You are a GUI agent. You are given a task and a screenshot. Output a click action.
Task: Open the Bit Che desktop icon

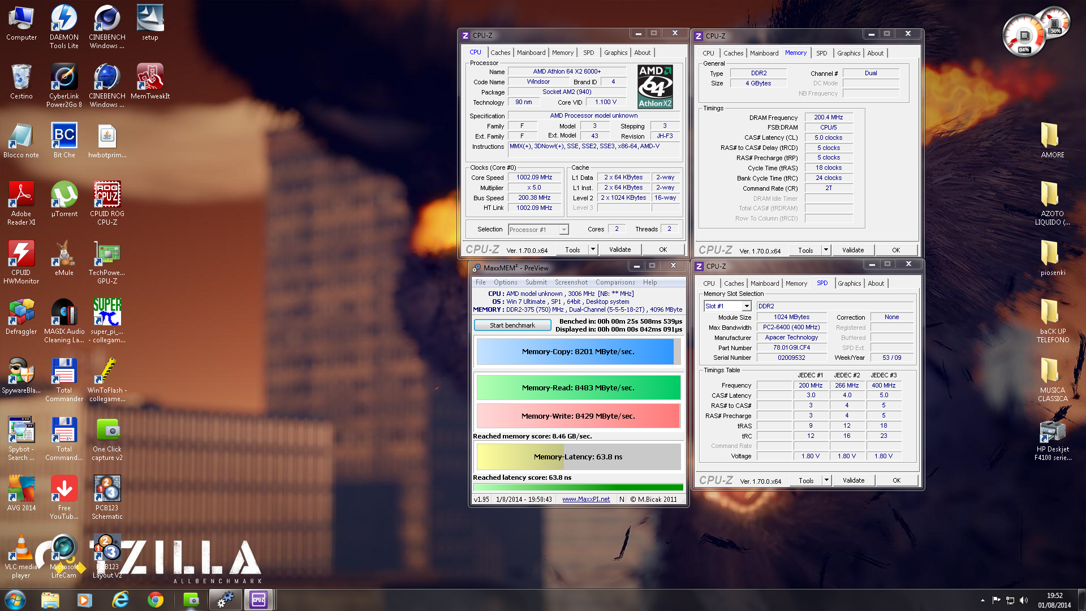tap(64, 140)
